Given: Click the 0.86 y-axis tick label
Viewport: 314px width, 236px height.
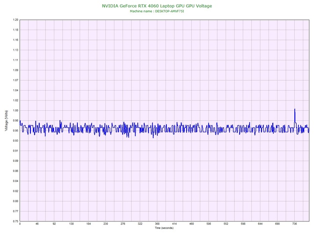Looking at the screenshot, I should tap(15, 171).
